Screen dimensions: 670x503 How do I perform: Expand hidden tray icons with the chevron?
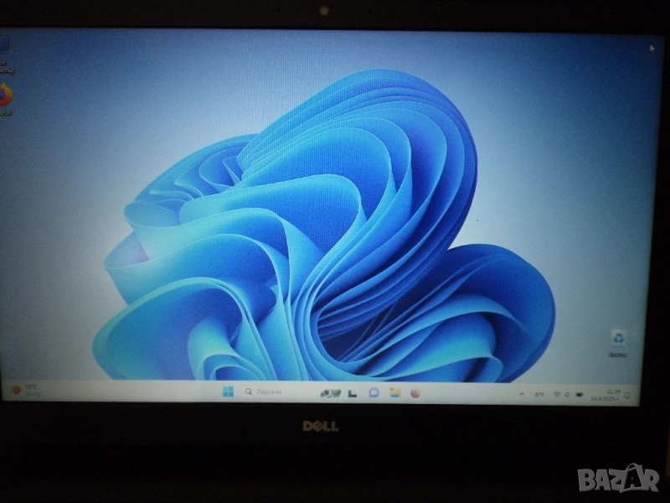tap(522, 394)
